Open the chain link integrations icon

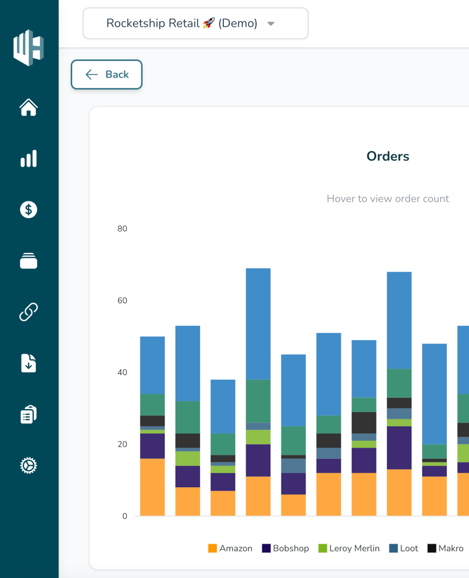28,312
